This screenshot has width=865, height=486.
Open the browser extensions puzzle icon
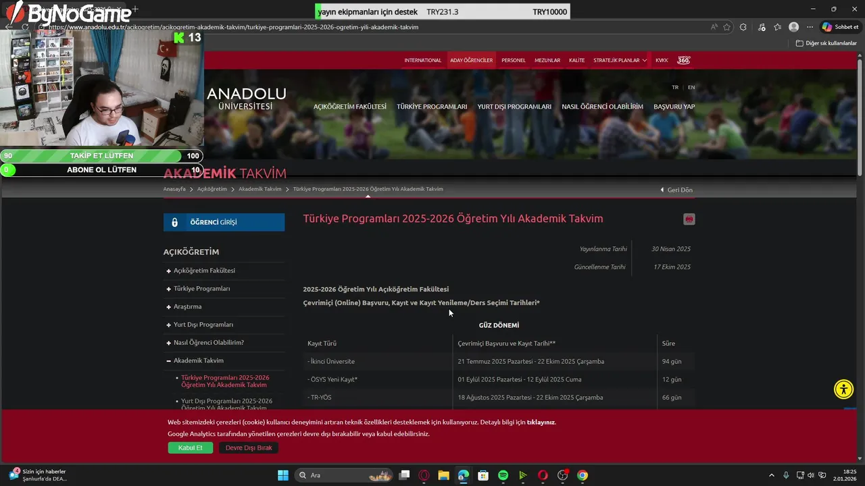(743, 27)
